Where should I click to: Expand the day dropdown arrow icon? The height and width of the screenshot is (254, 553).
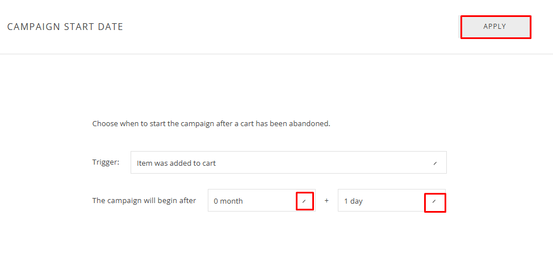(x=434, y=201)
